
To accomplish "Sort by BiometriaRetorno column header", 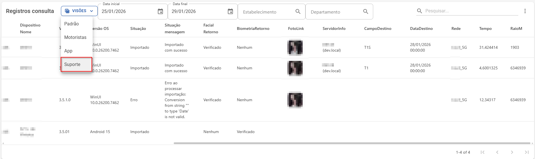I will 253,28.
